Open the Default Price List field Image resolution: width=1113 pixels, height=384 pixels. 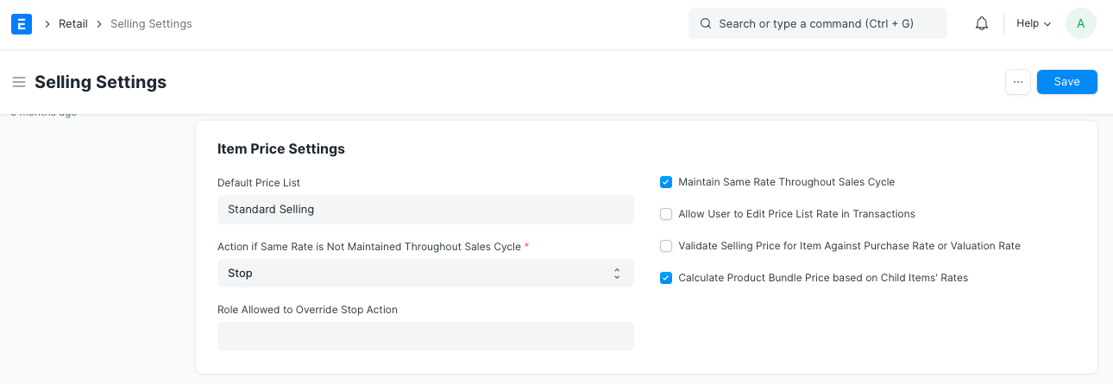click(425, 210)
